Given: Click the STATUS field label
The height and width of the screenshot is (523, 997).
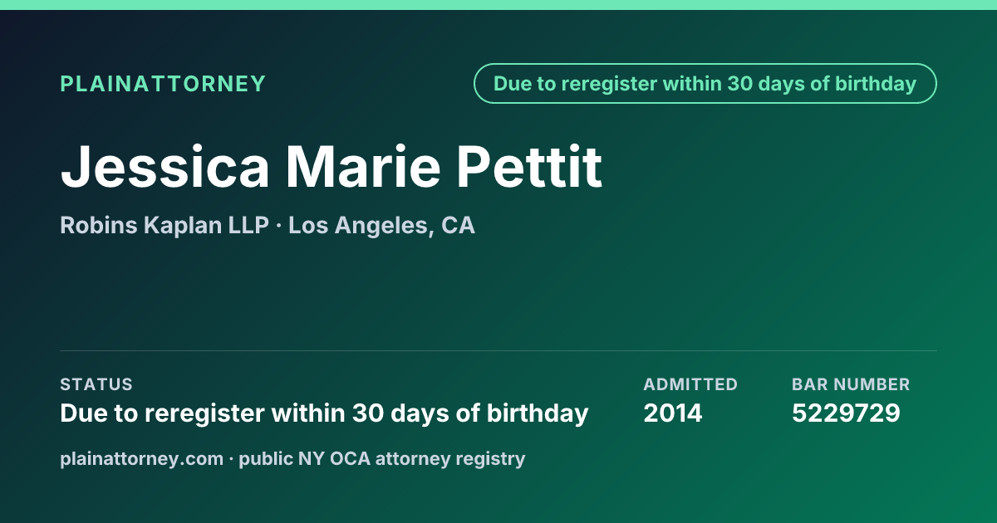Looking at the screenshot, I should point(96,384).
